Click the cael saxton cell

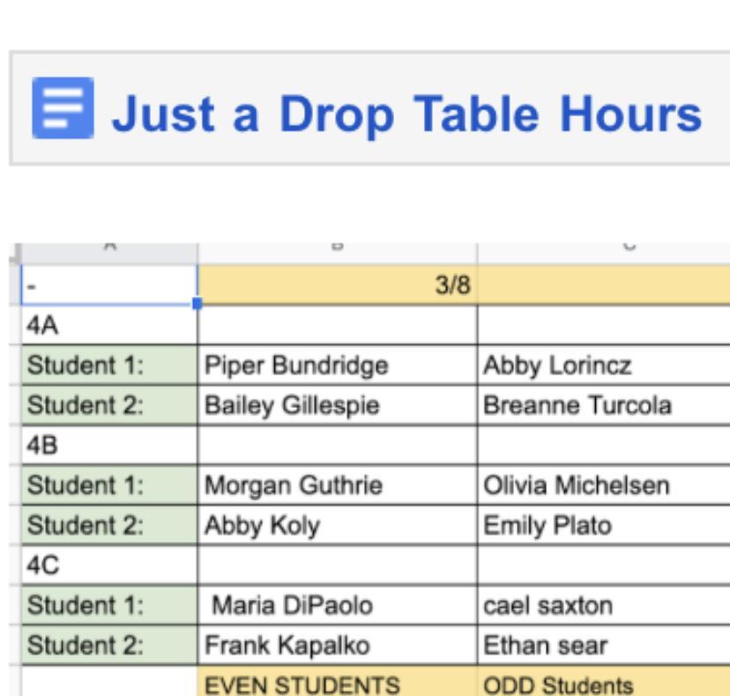(603, 605)
